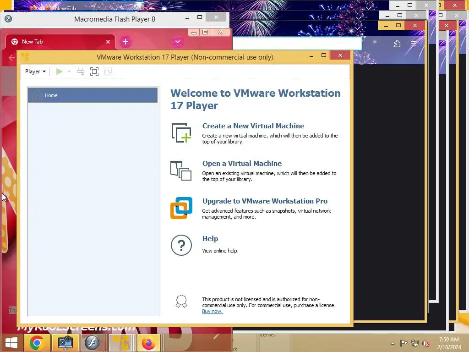Click the VMware Workstation Pro upgrade icon

pyautogui.click(x=181, y=208)
